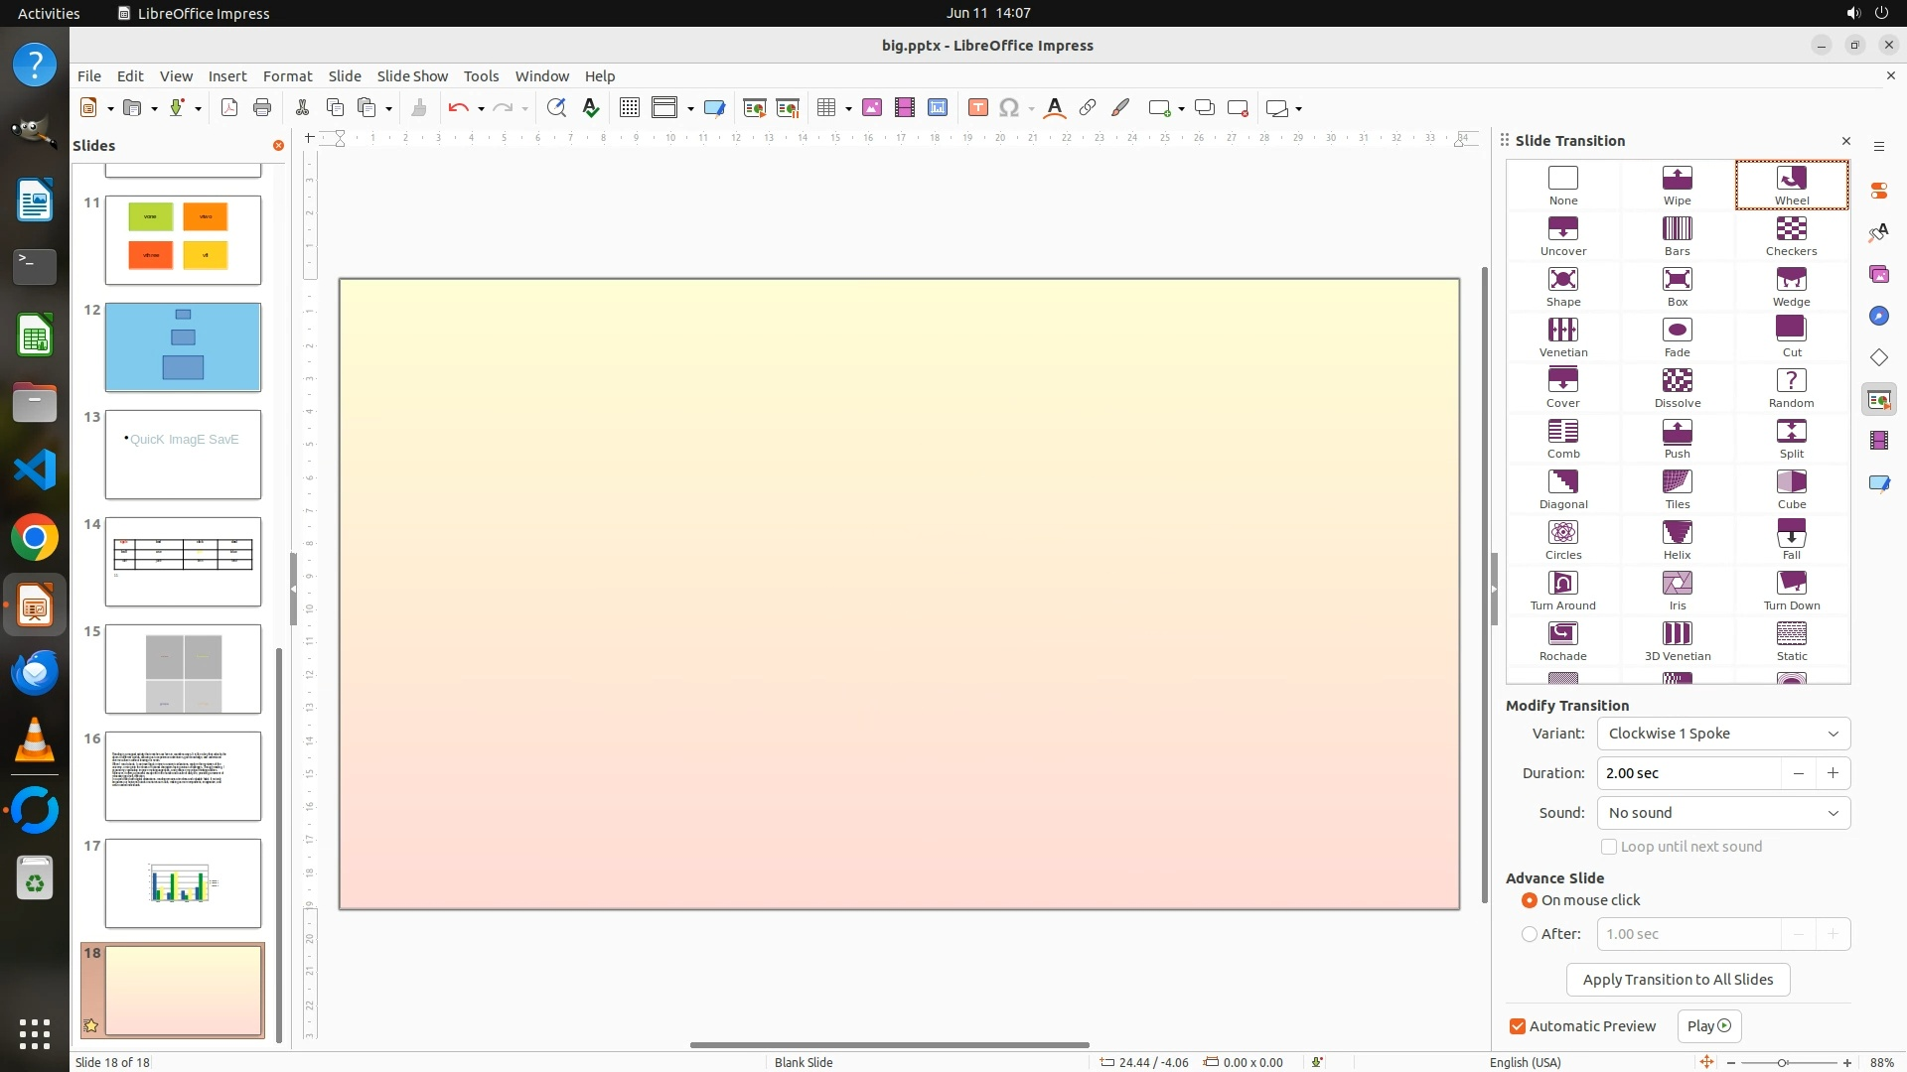The height and width of the screenshot is (1072, 1907).
Task: Choose the Cube transition icon
Action: 1791,488
